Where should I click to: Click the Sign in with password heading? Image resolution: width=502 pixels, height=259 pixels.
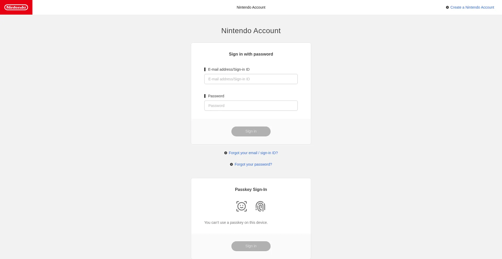(x=251, y=54)
